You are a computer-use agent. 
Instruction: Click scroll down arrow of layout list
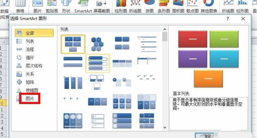coord(165,127)
